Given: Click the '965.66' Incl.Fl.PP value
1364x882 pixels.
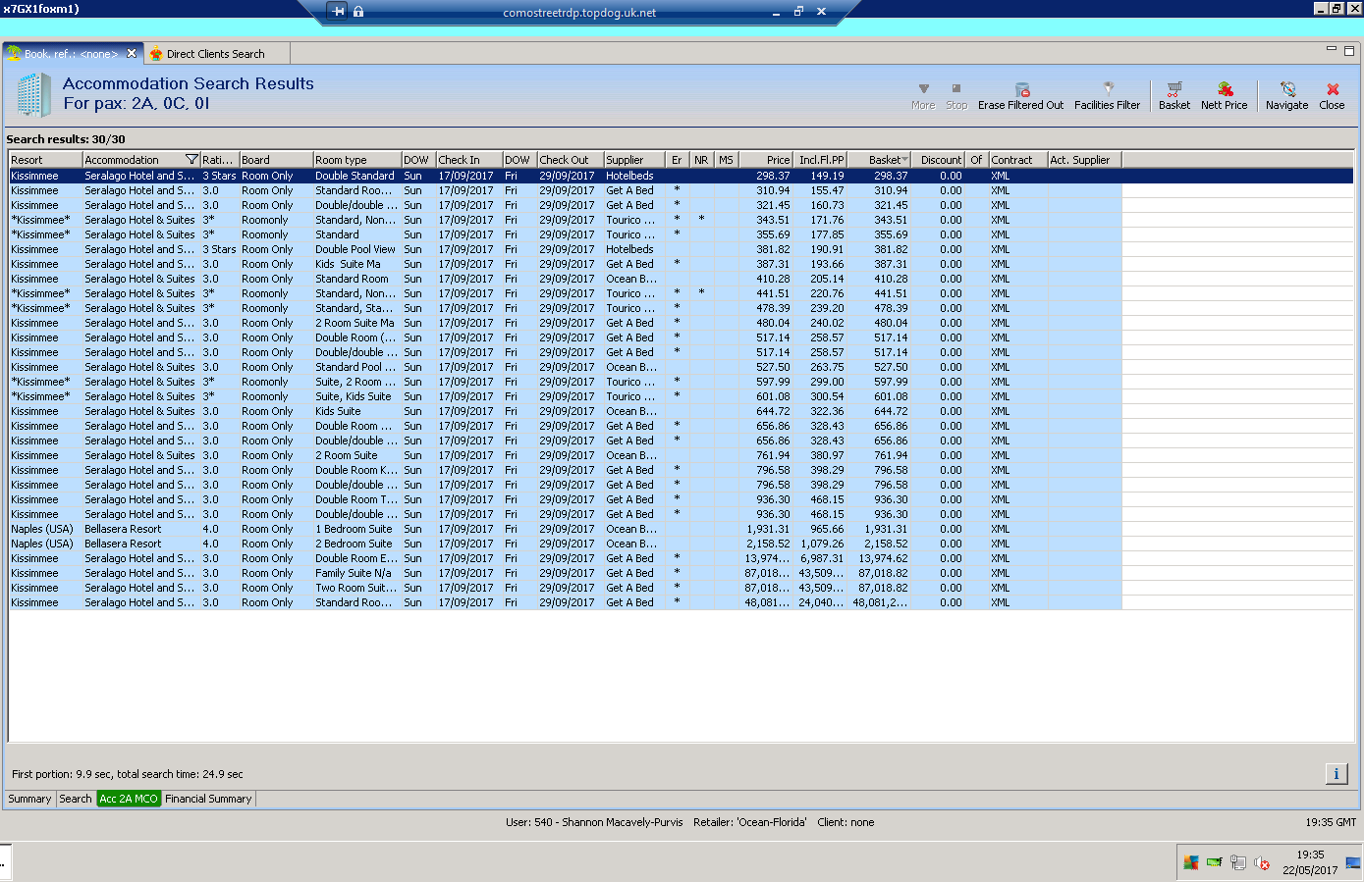Looking at the screenshot, I should [827, 529].
